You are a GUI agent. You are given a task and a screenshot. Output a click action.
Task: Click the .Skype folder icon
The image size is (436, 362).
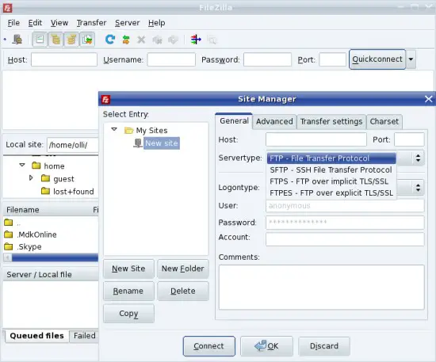[x=9, y=246]
